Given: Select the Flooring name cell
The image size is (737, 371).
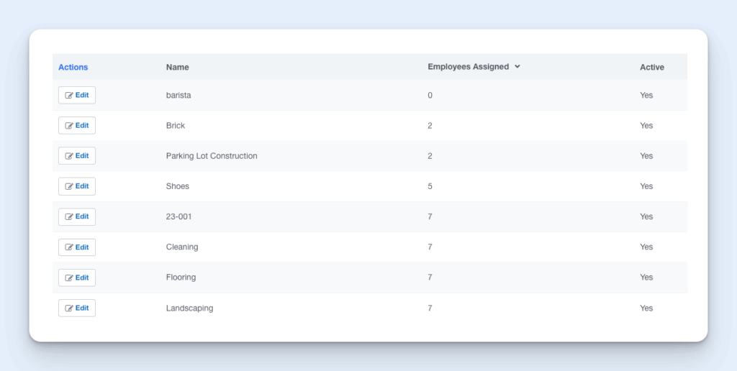Looking at the screenshot, I should (x=181, y=278).
